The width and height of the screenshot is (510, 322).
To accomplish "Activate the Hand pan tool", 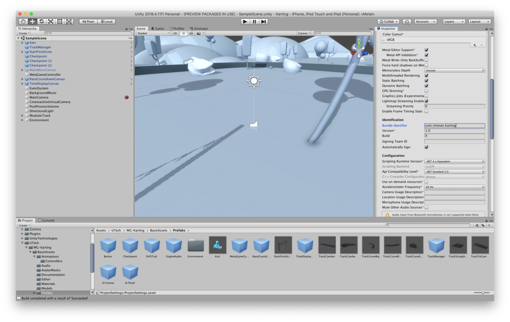I will (23, 21).
